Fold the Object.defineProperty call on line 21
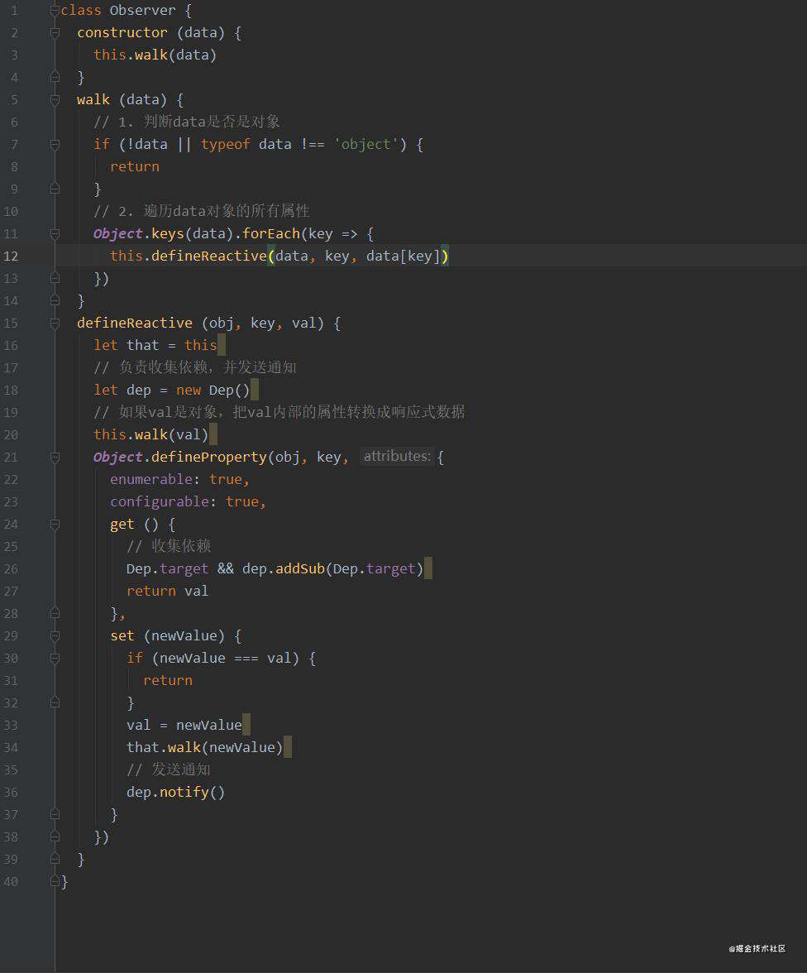The height and width of the screenshot is (973, 807). click(x=55, y=458)
